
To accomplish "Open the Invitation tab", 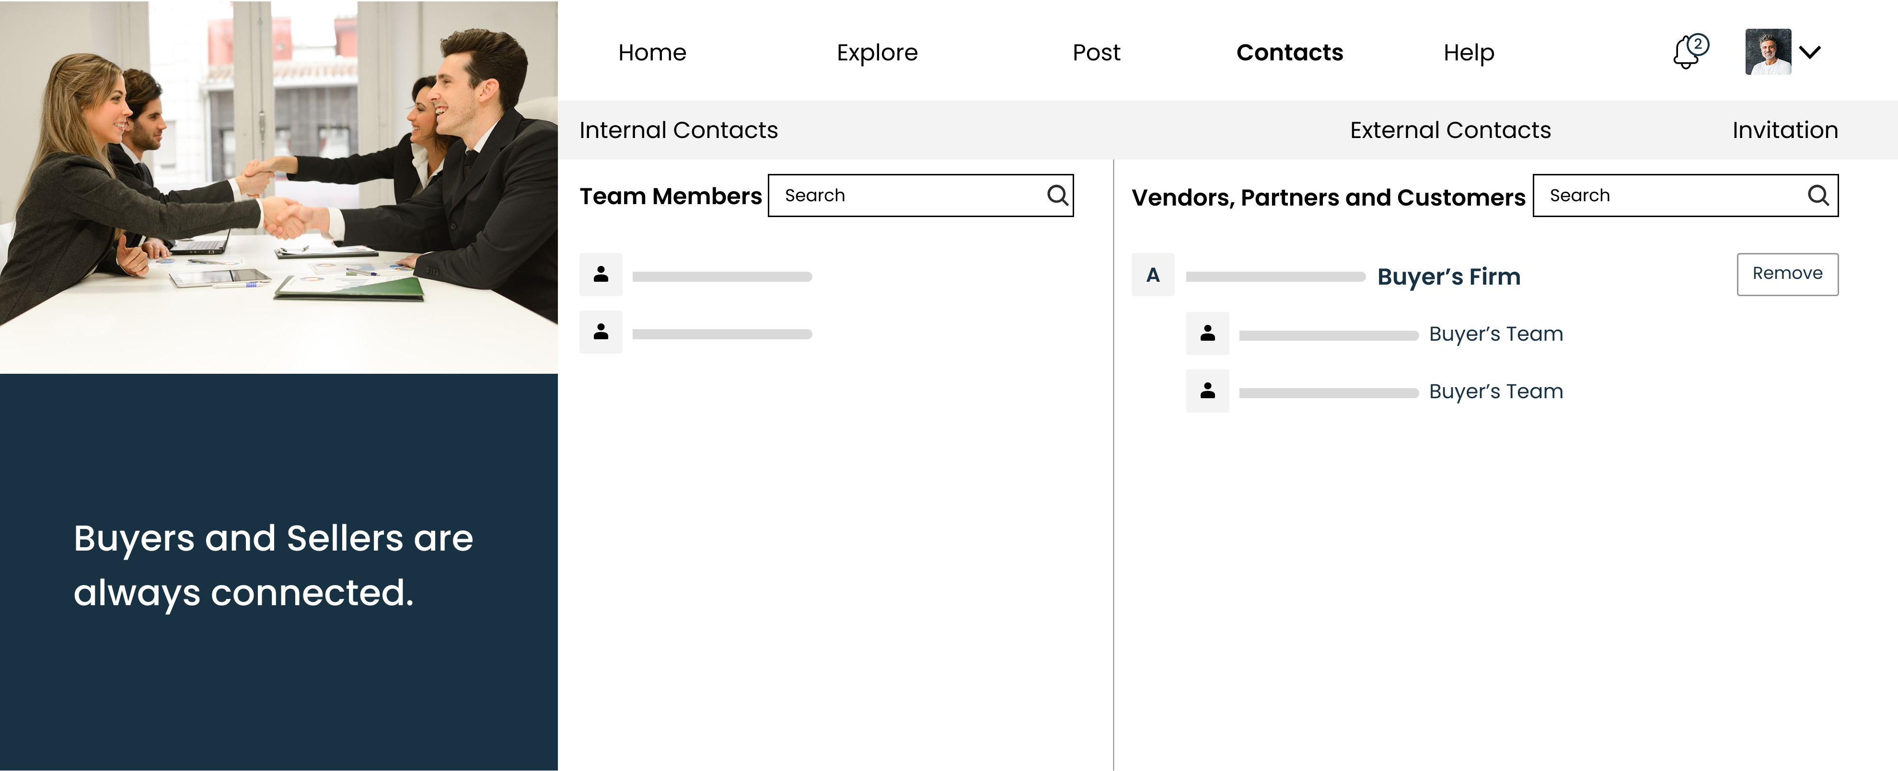I will point(1784,130).
